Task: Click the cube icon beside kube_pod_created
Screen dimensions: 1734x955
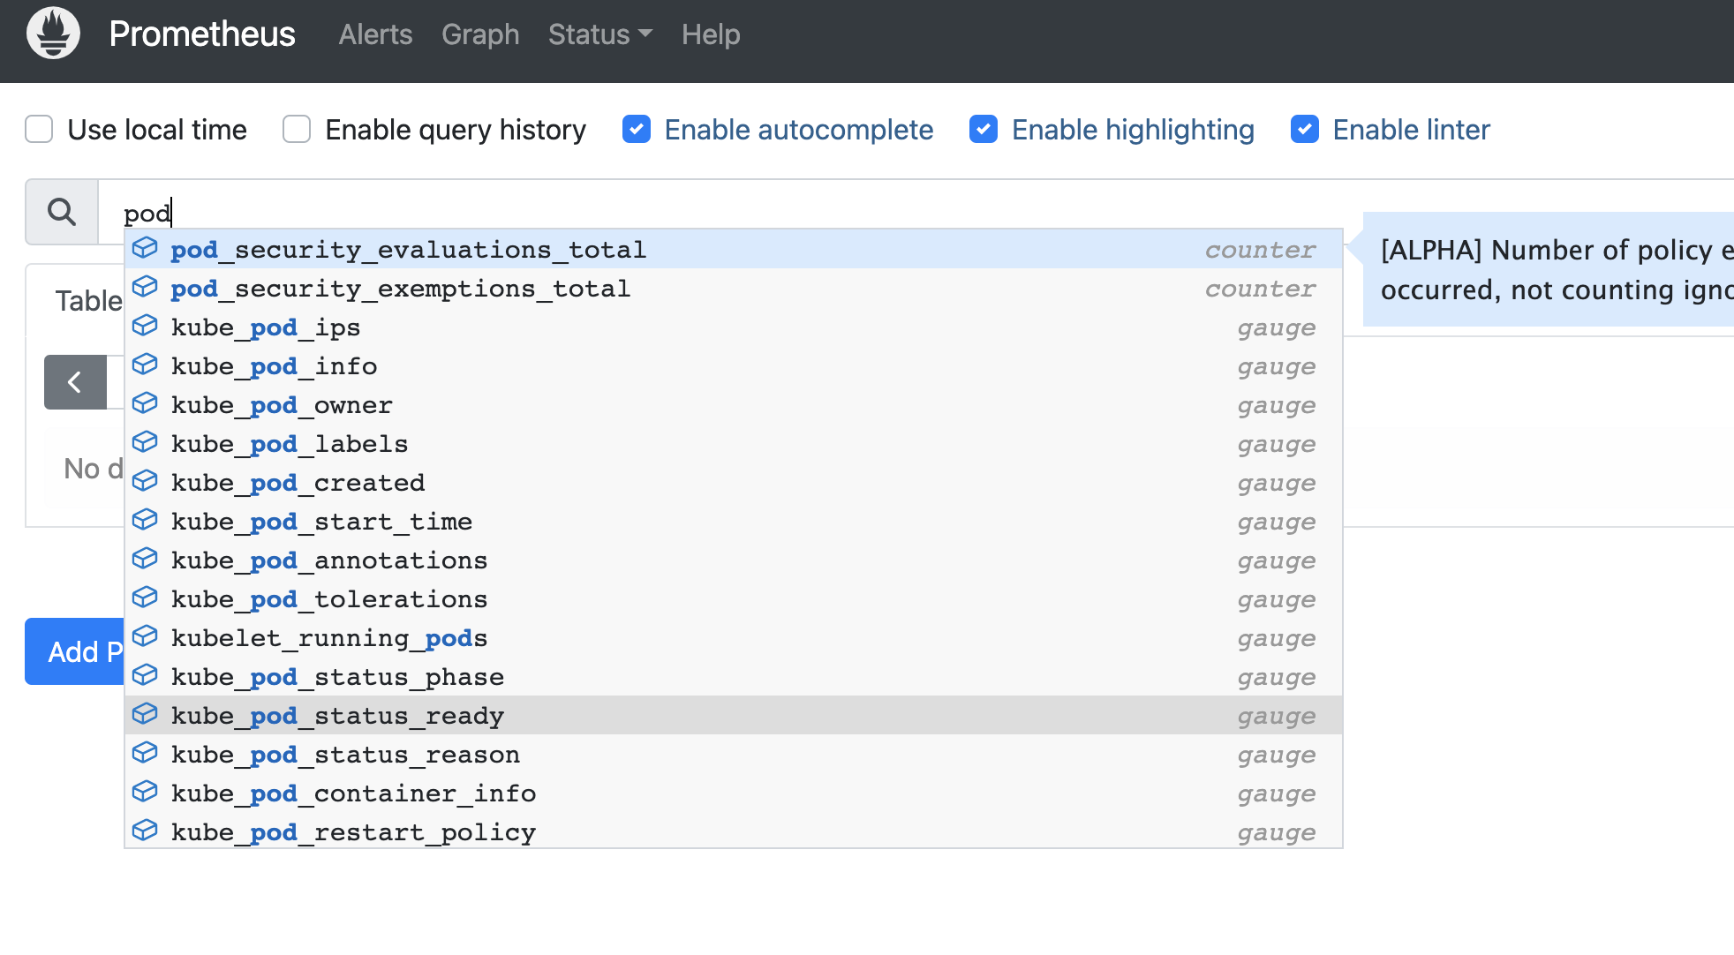Action: (145, 481)
